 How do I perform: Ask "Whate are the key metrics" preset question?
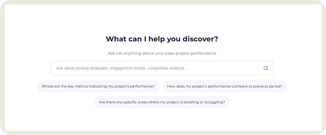98,86
